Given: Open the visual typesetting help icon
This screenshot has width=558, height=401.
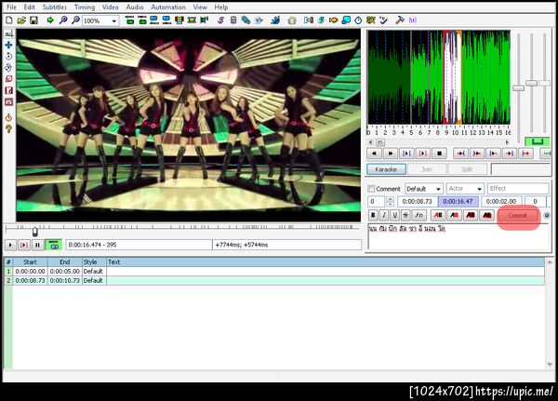Looking at the screenshot, I should coord(8,129).
